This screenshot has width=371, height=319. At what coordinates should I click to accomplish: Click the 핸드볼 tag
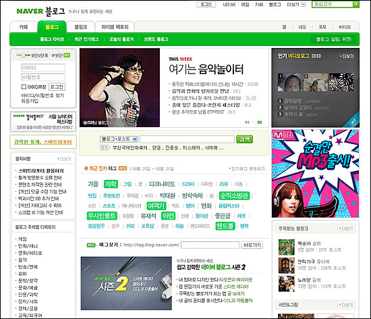click(225, 226)
